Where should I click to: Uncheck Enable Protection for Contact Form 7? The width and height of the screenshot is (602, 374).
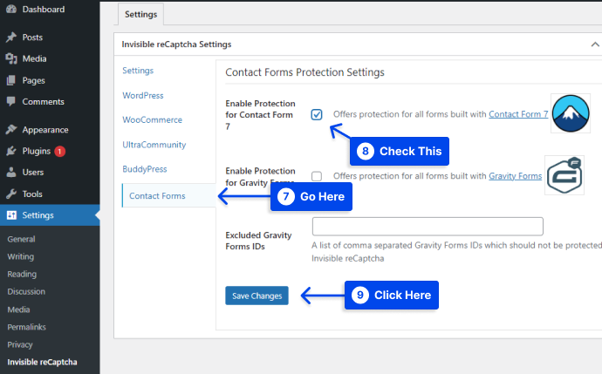click(317, 114)
